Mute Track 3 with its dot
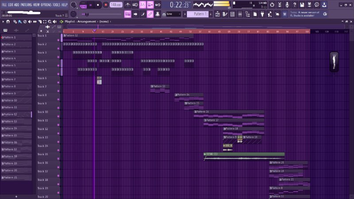This screenshot has width=354, height=199. pyautogui.click(x=58, y=57)
